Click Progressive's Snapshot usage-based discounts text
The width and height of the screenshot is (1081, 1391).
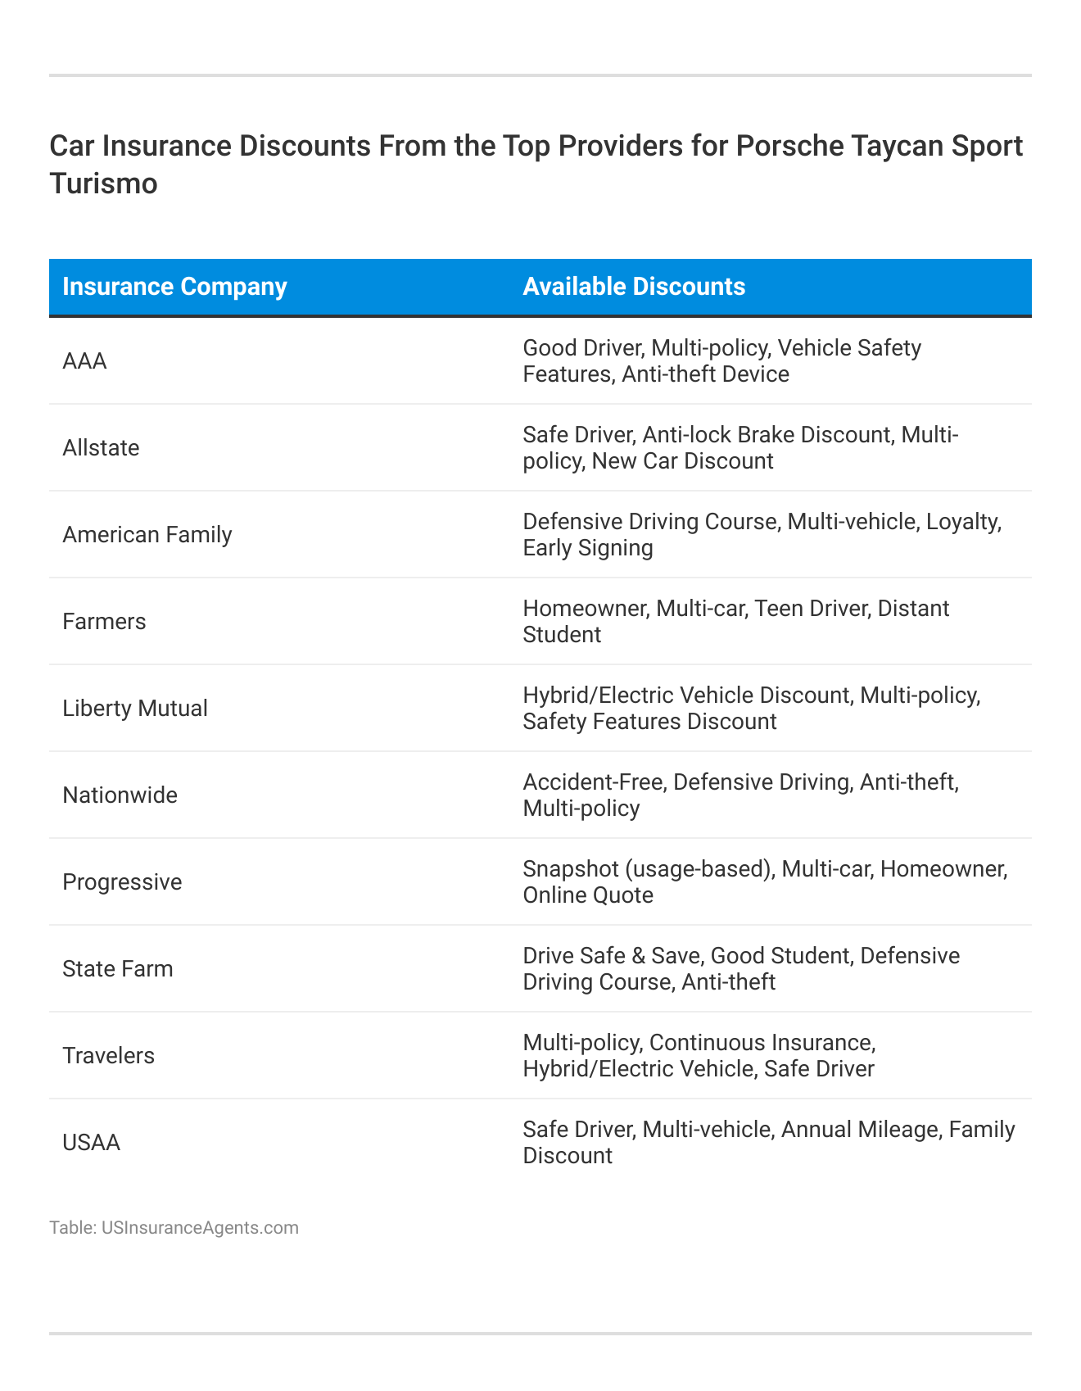pyautogui.click(x=765, y=882)
